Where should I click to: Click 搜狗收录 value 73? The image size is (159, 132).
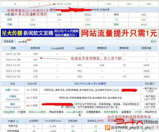coord(124,76)
